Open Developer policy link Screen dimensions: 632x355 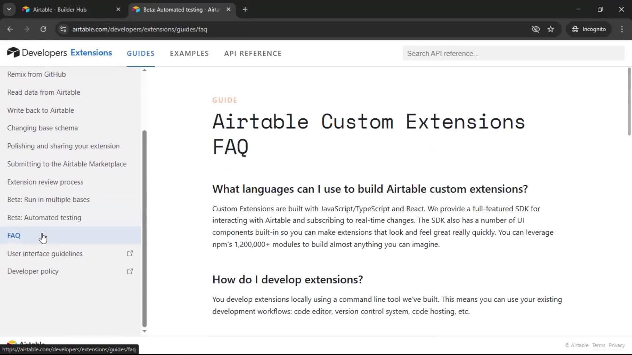[x=33, y=271]
